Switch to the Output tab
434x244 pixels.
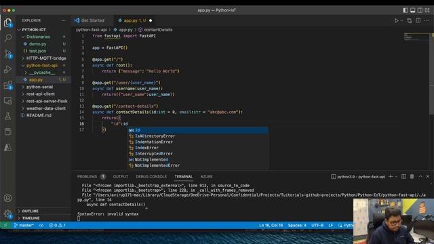[x=121, y=176]
